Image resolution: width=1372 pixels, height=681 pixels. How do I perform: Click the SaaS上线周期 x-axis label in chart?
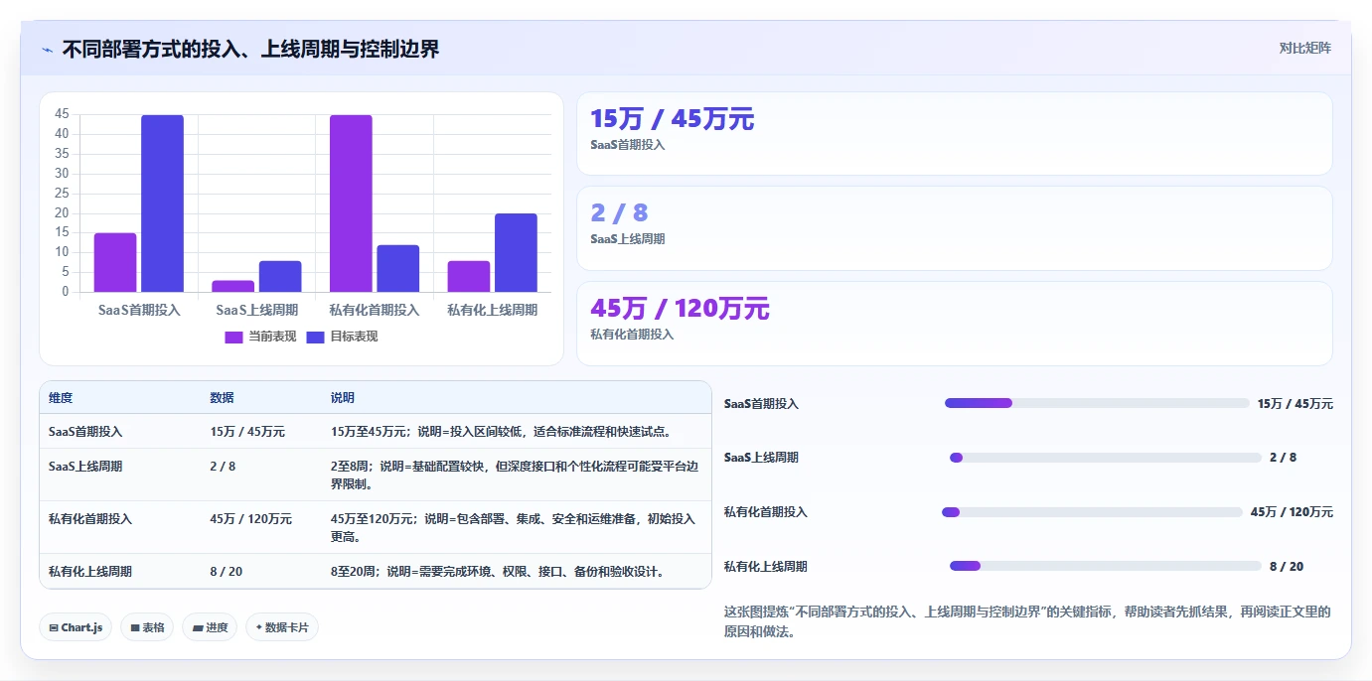click(x=256, y=310)
